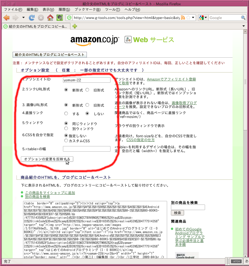Open the ツール(T) menu
The width and height of the screenshot is (249, 266).
click(x=113, y=9)
